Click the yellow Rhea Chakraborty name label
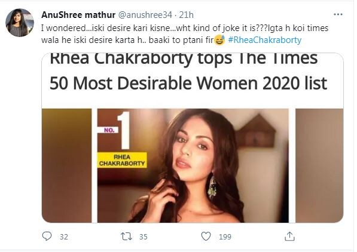This screenshot has height=252, width=357. pyautogui.click(x=122, y=160)
